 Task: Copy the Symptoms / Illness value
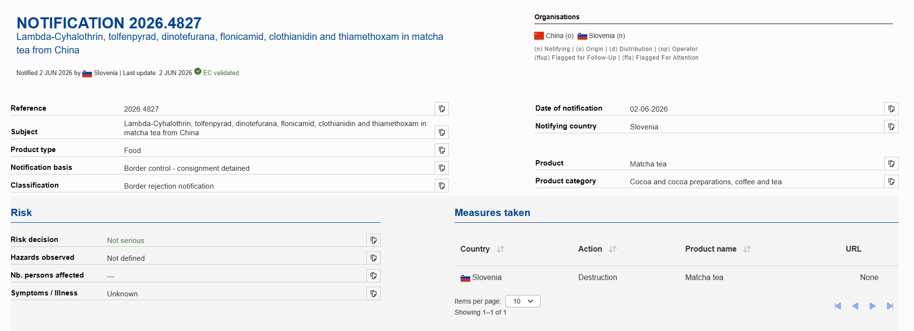click(373, 293)
